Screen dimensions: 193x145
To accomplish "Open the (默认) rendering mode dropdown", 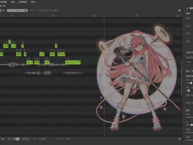I will point(190,62).
